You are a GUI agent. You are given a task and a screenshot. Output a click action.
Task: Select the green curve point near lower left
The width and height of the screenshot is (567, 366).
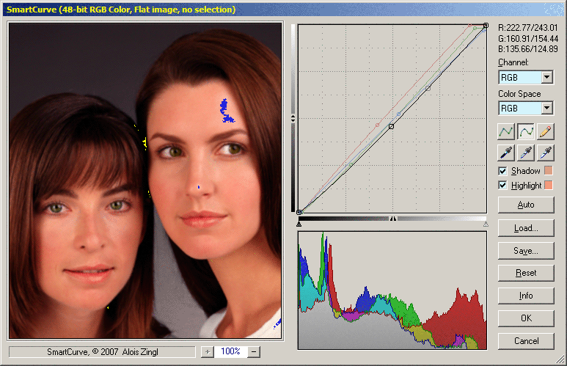[351, 164]
